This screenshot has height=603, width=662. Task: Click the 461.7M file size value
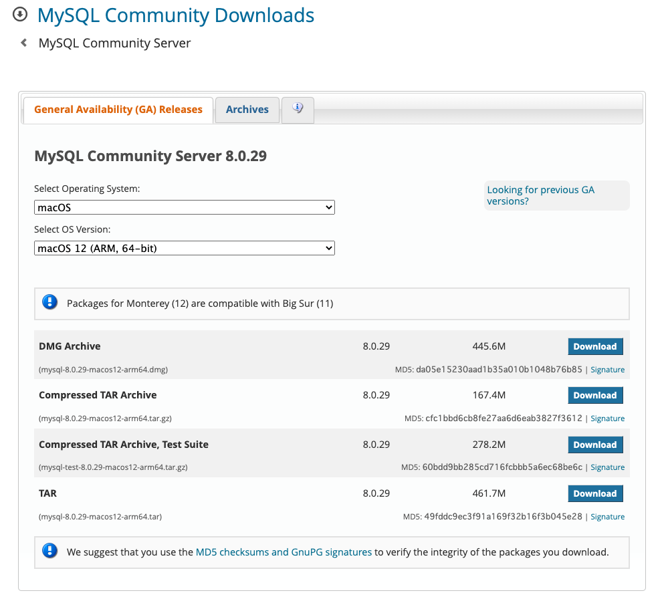[489, 493]
